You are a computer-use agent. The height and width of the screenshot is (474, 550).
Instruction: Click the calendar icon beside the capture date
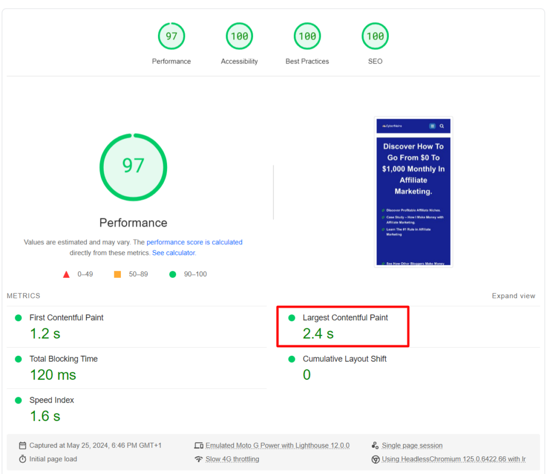point(22,445)
